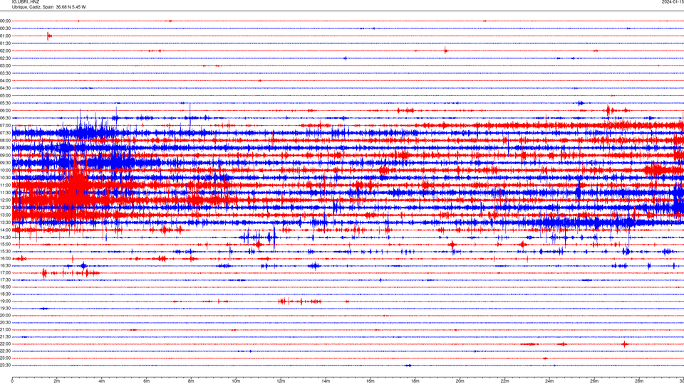Select the "04:30" time row label
The image size is (684, 384).
(x=5, y=88)
